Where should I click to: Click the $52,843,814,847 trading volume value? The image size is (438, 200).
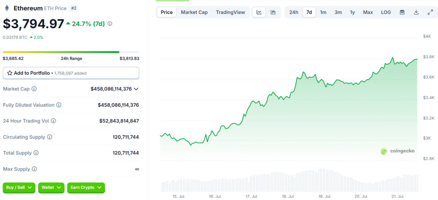click(119, 121)
